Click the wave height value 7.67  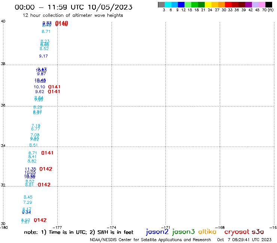tap(25, 222)
